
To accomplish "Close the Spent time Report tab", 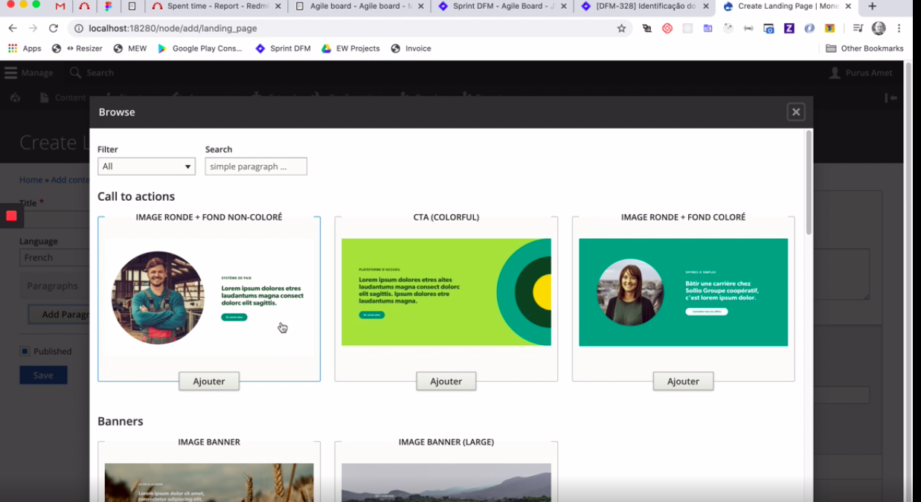I will tap(277, 7).
